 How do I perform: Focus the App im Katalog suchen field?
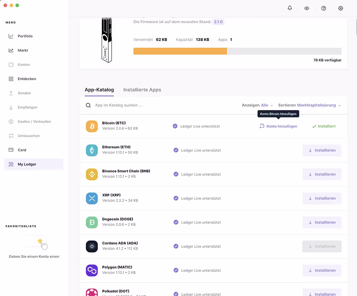119,105
